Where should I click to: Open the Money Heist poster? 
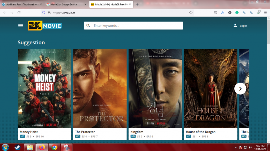click(x=44, y=88)
